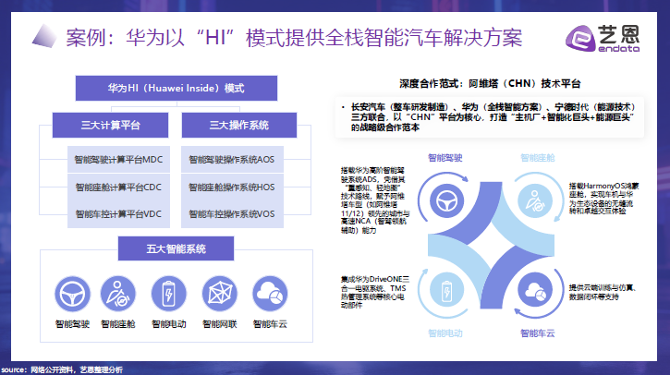The image size is (670, 375).
Task: Click the 智能座舱操作系统HOS cell
Action: (232, 187)
